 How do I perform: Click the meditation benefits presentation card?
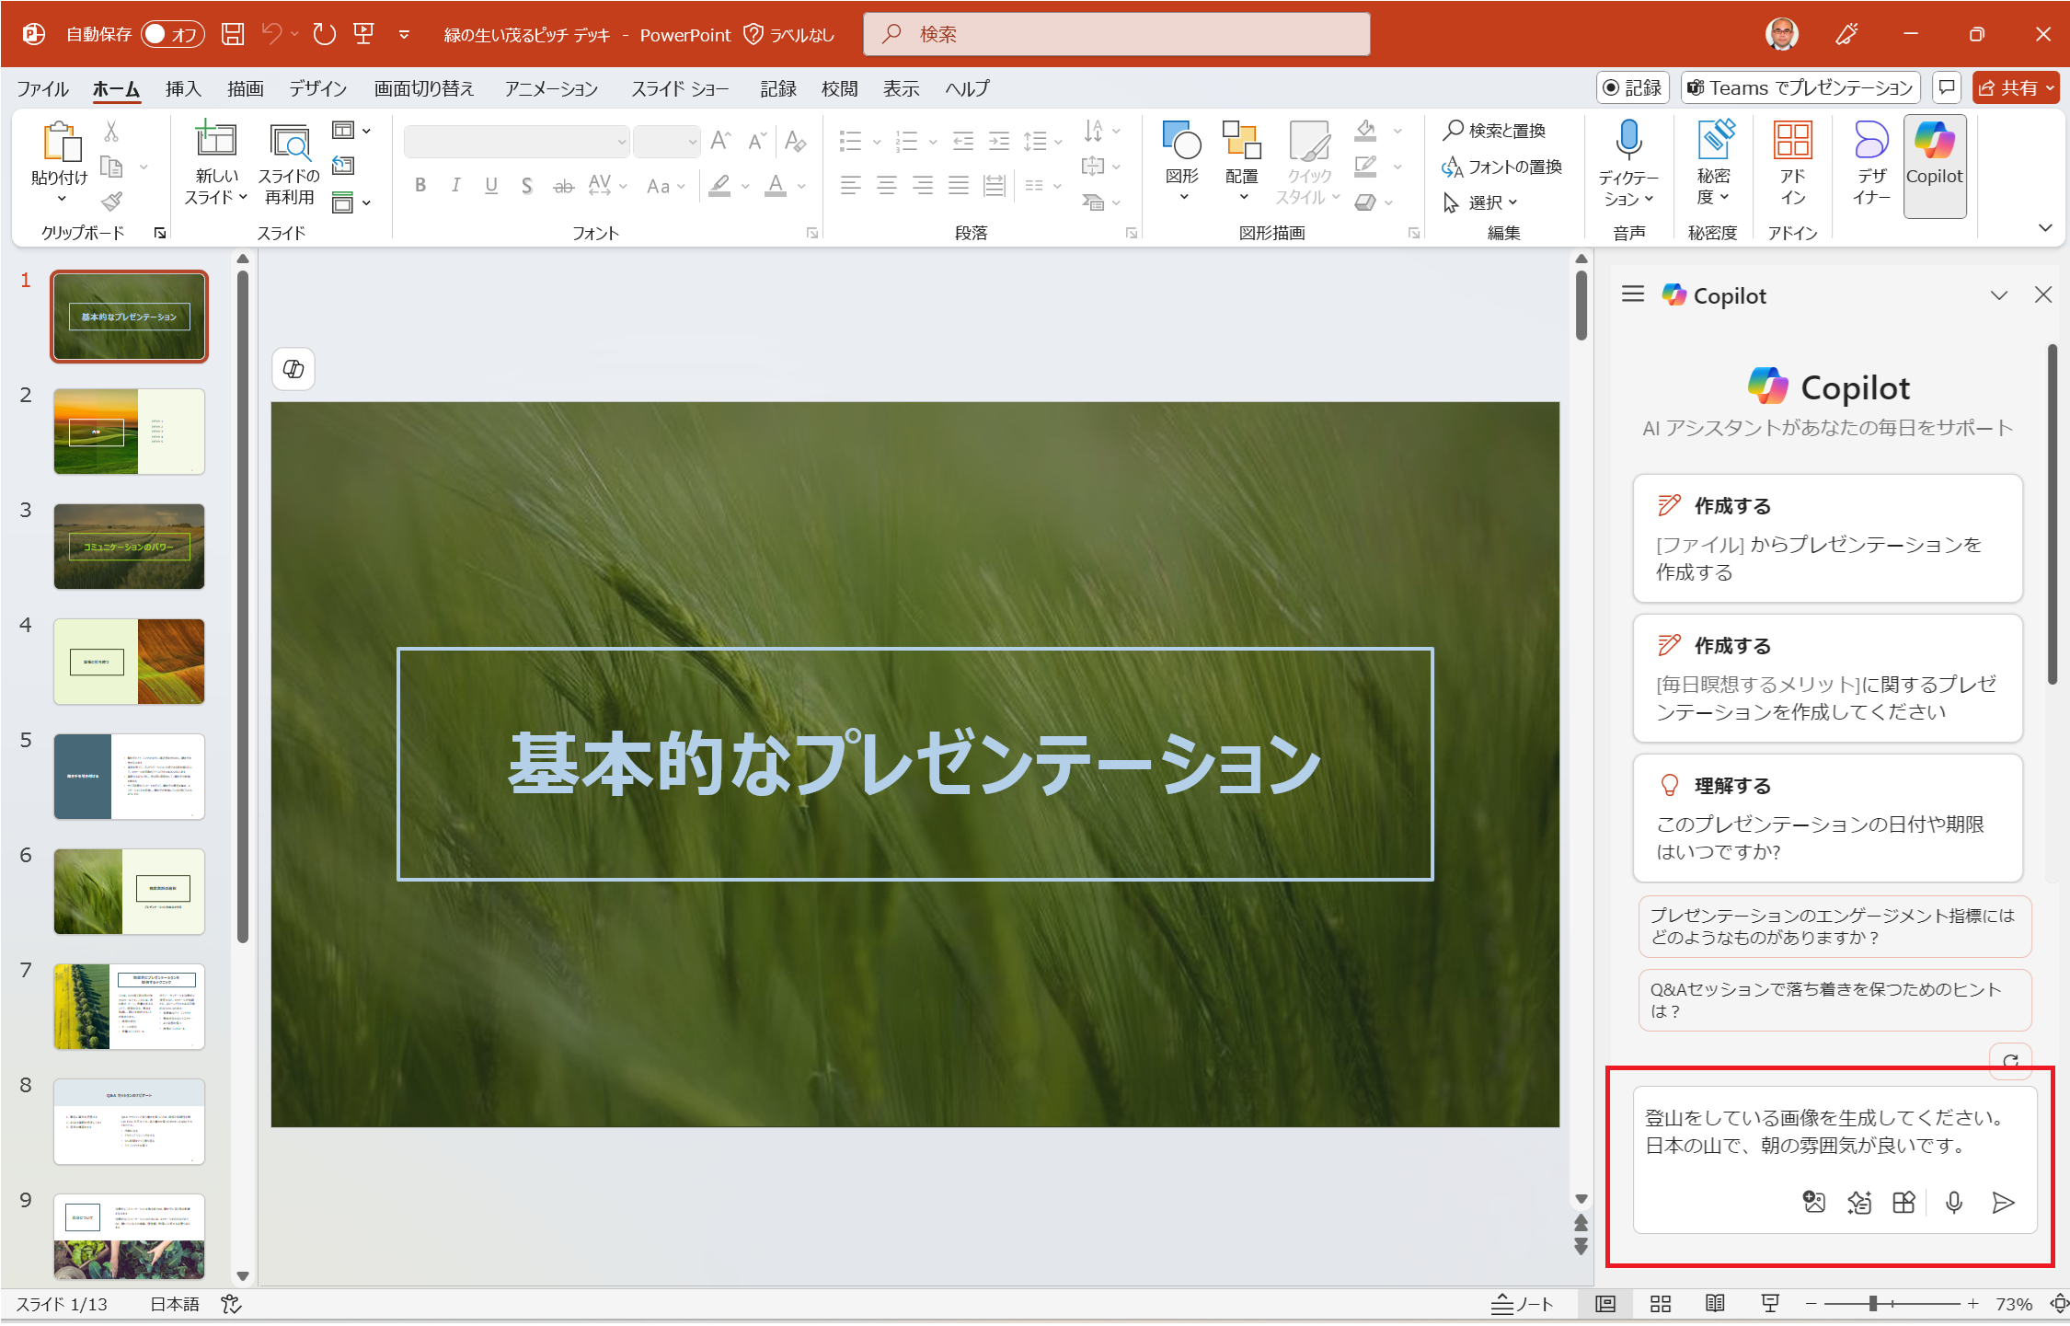click(x=1827, y=678)
